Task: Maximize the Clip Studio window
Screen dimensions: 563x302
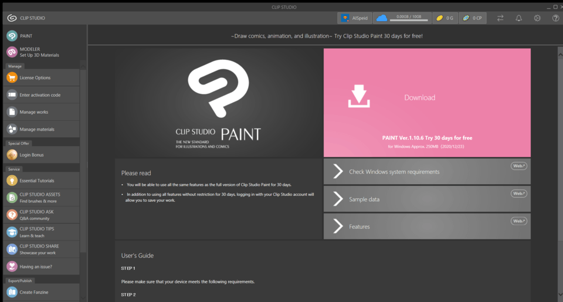Action: [555, 7]
